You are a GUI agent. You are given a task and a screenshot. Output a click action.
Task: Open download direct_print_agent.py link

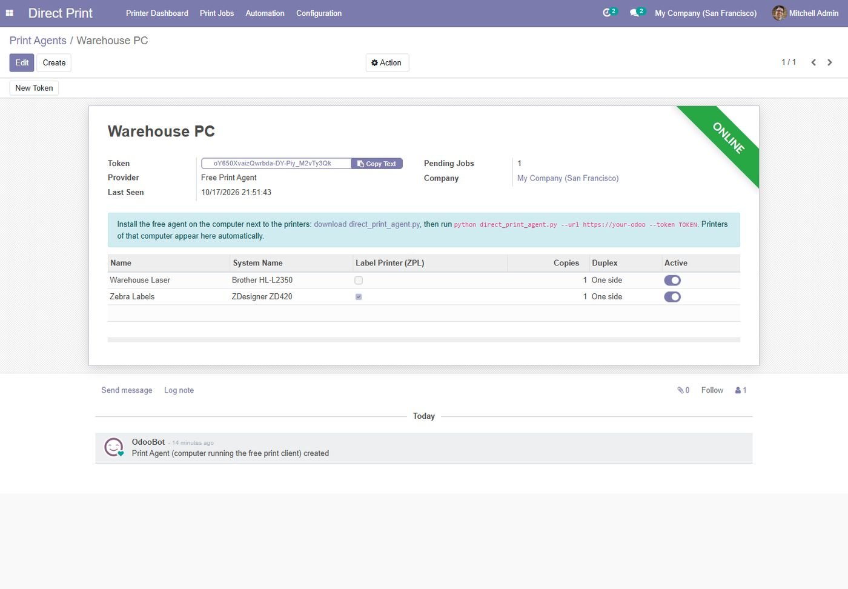(366, 224)
